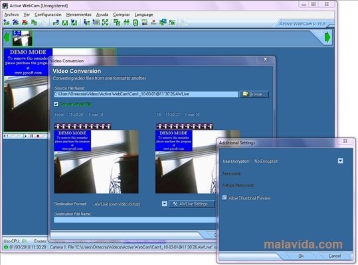Viewport: 358px width, 265px height.
Task: Click the Till frame preview thumbnail
Action: point(185,162)
